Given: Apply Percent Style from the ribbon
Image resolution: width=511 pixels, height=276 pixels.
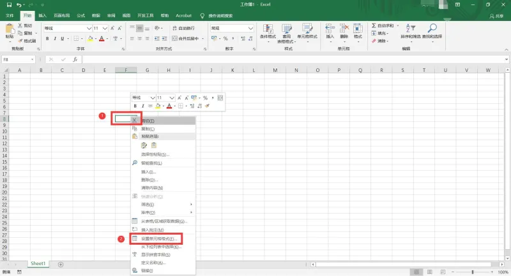Looking at the screenshot, I should click(x=225, y=39).
